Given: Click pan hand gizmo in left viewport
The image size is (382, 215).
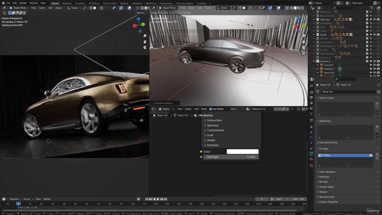Looking at the screenshot, I should click(x=145, y=42).
